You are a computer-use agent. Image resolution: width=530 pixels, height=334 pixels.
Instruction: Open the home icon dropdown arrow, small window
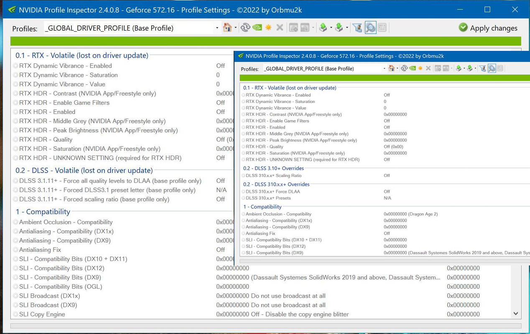(x=397, y=68)
